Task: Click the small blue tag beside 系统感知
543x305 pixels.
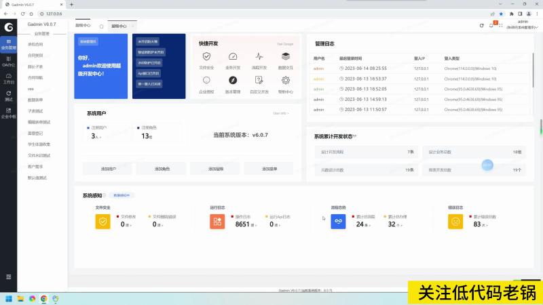Action: click(121, 195)
